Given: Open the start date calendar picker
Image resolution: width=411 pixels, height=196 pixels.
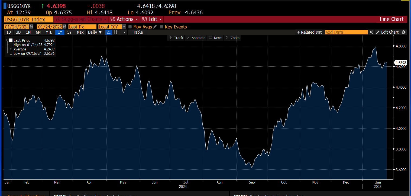Looking at the screenshot, I should [x=32, y=27].
